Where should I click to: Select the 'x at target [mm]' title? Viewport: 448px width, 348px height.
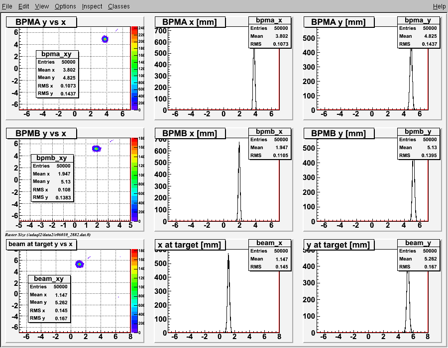tap(190, 245)
